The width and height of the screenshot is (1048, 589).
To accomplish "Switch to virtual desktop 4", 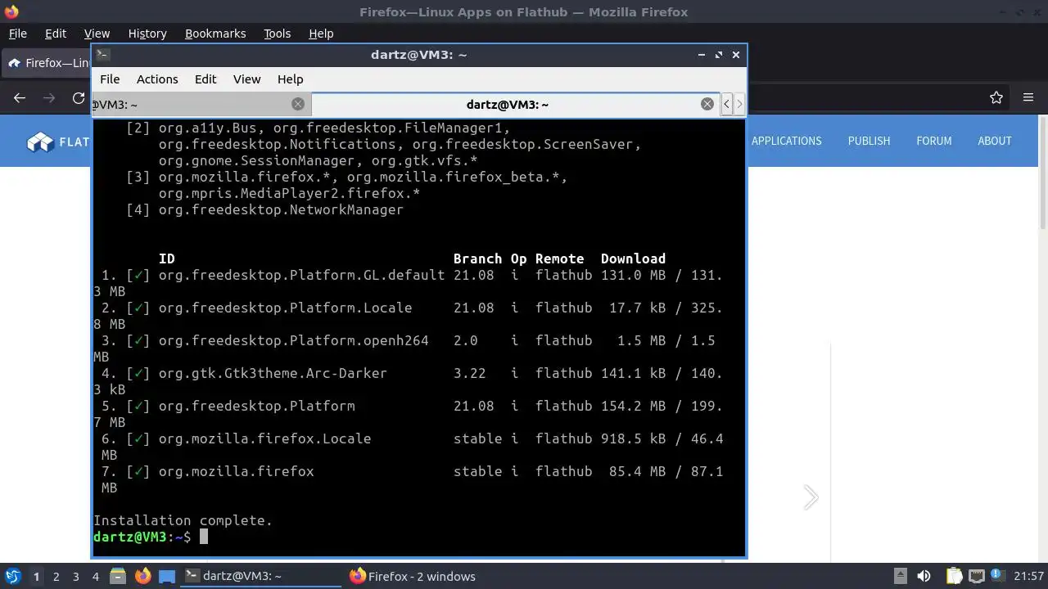I will click(x=95, y=576).
